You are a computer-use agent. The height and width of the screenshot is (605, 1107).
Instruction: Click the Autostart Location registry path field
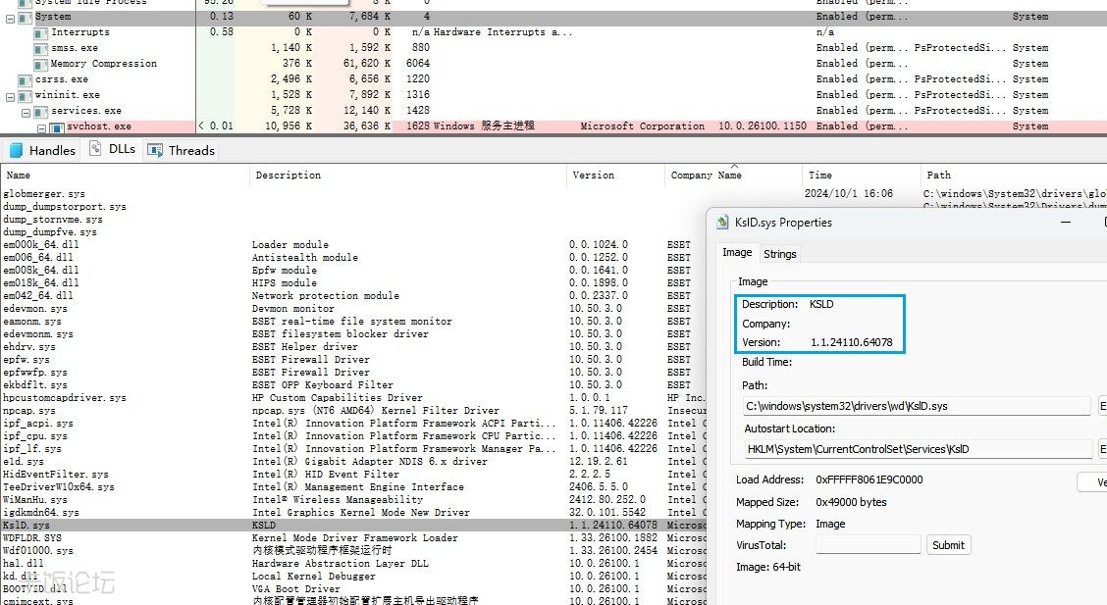[x=917, y=449]
